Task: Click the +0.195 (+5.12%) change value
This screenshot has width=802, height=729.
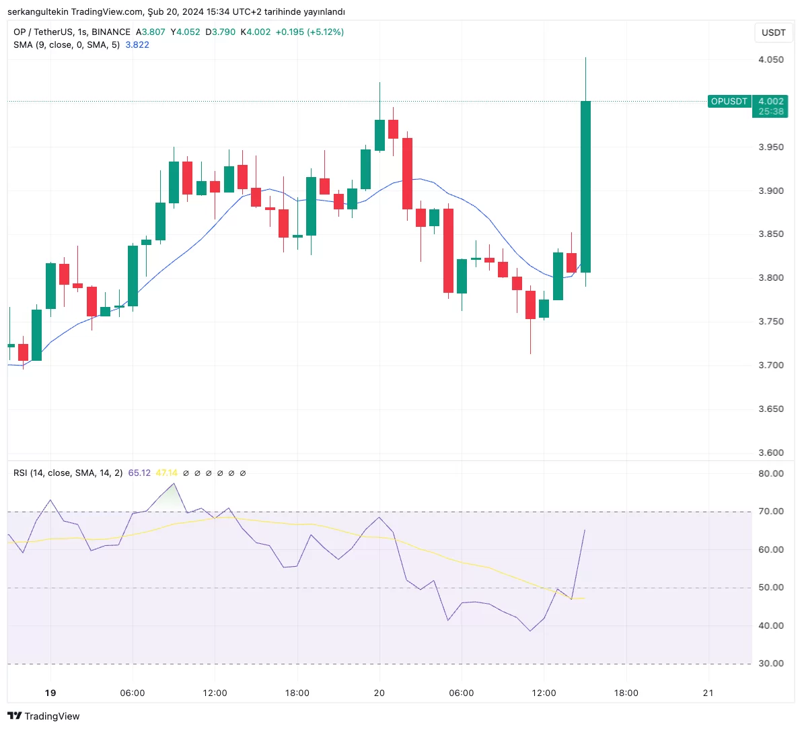Action: [x=309, y=32]
